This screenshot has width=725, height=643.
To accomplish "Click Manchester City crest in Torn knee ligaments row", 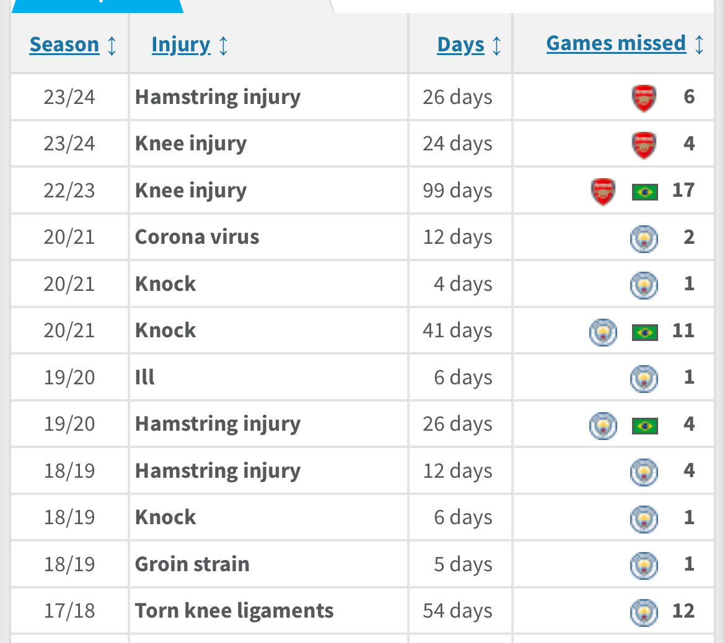I will 644,613.
